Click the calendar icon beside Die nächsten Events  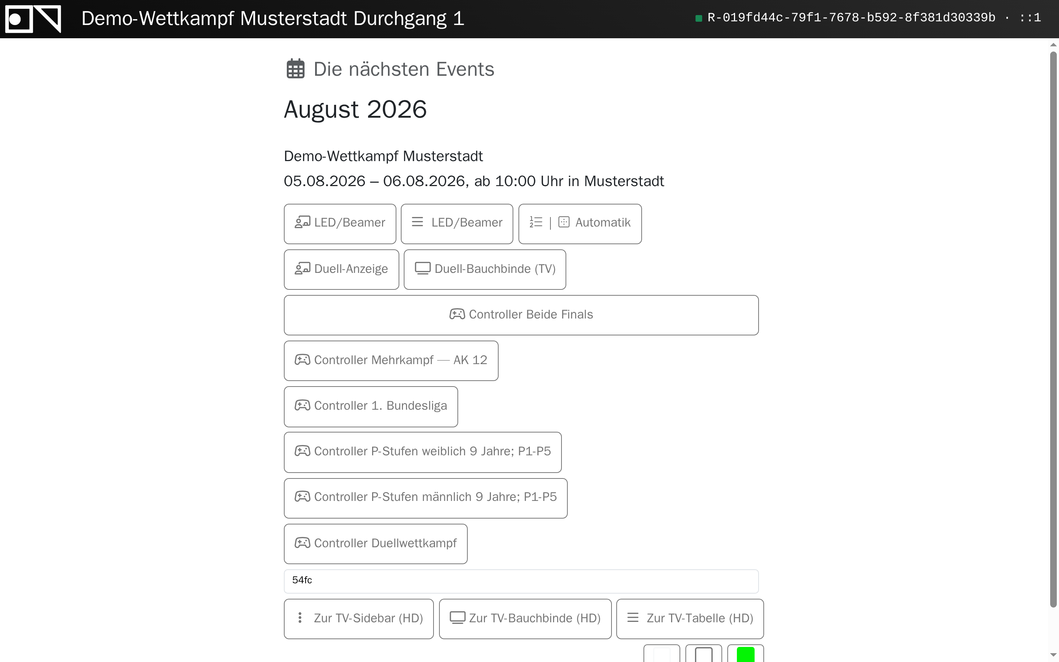[x=295, y=69]
